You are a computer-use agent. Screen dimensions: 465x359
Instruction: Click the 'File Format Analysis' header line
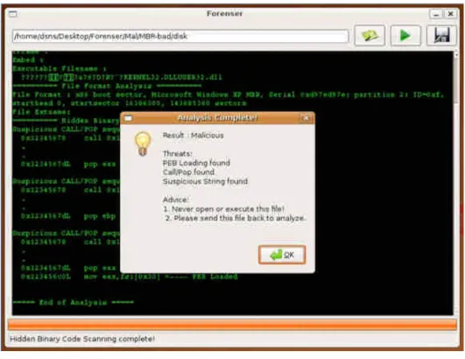107,86
